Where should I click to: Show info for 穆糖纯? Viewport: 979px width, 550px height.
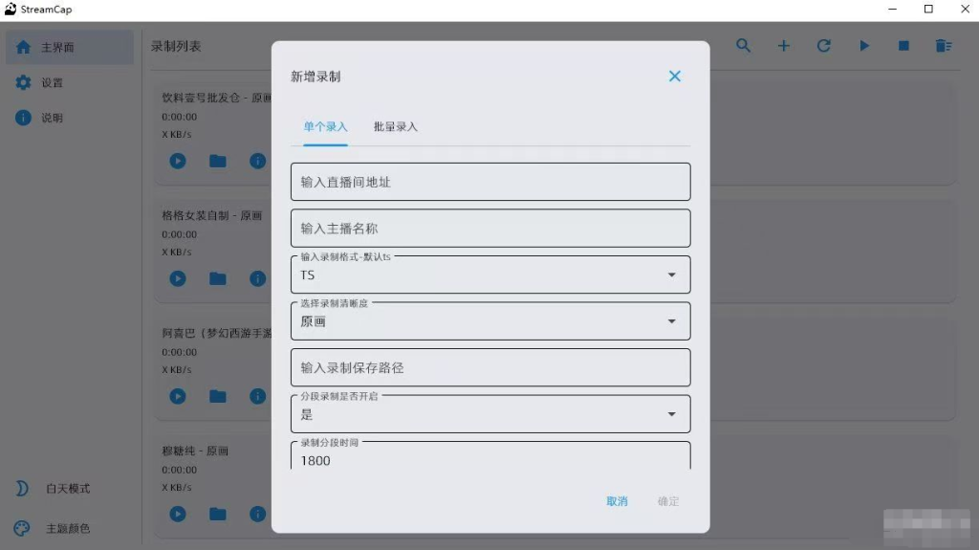tap(257, 514)
